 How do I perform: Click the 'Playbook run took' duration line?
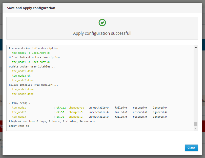[x=52, y=121]
